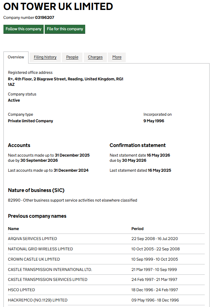Open the People tab
Screen dimensions: 212x307
click(72, 57)
